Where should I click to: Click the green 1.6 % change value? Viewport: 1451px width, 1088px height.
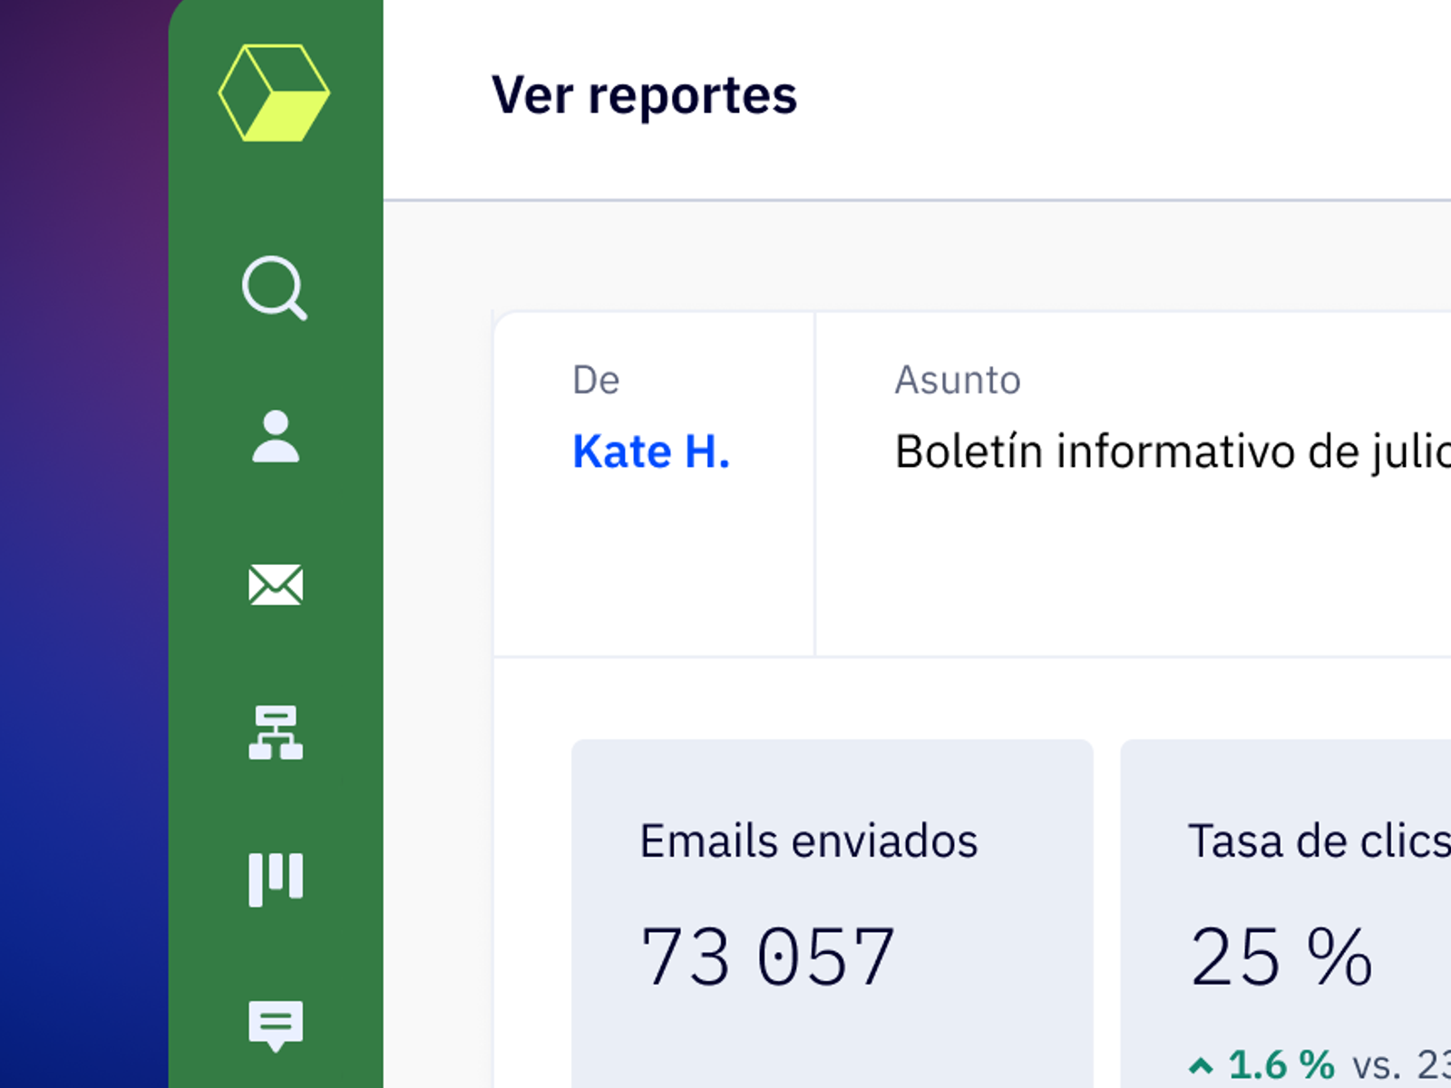pos(1281,1064)
